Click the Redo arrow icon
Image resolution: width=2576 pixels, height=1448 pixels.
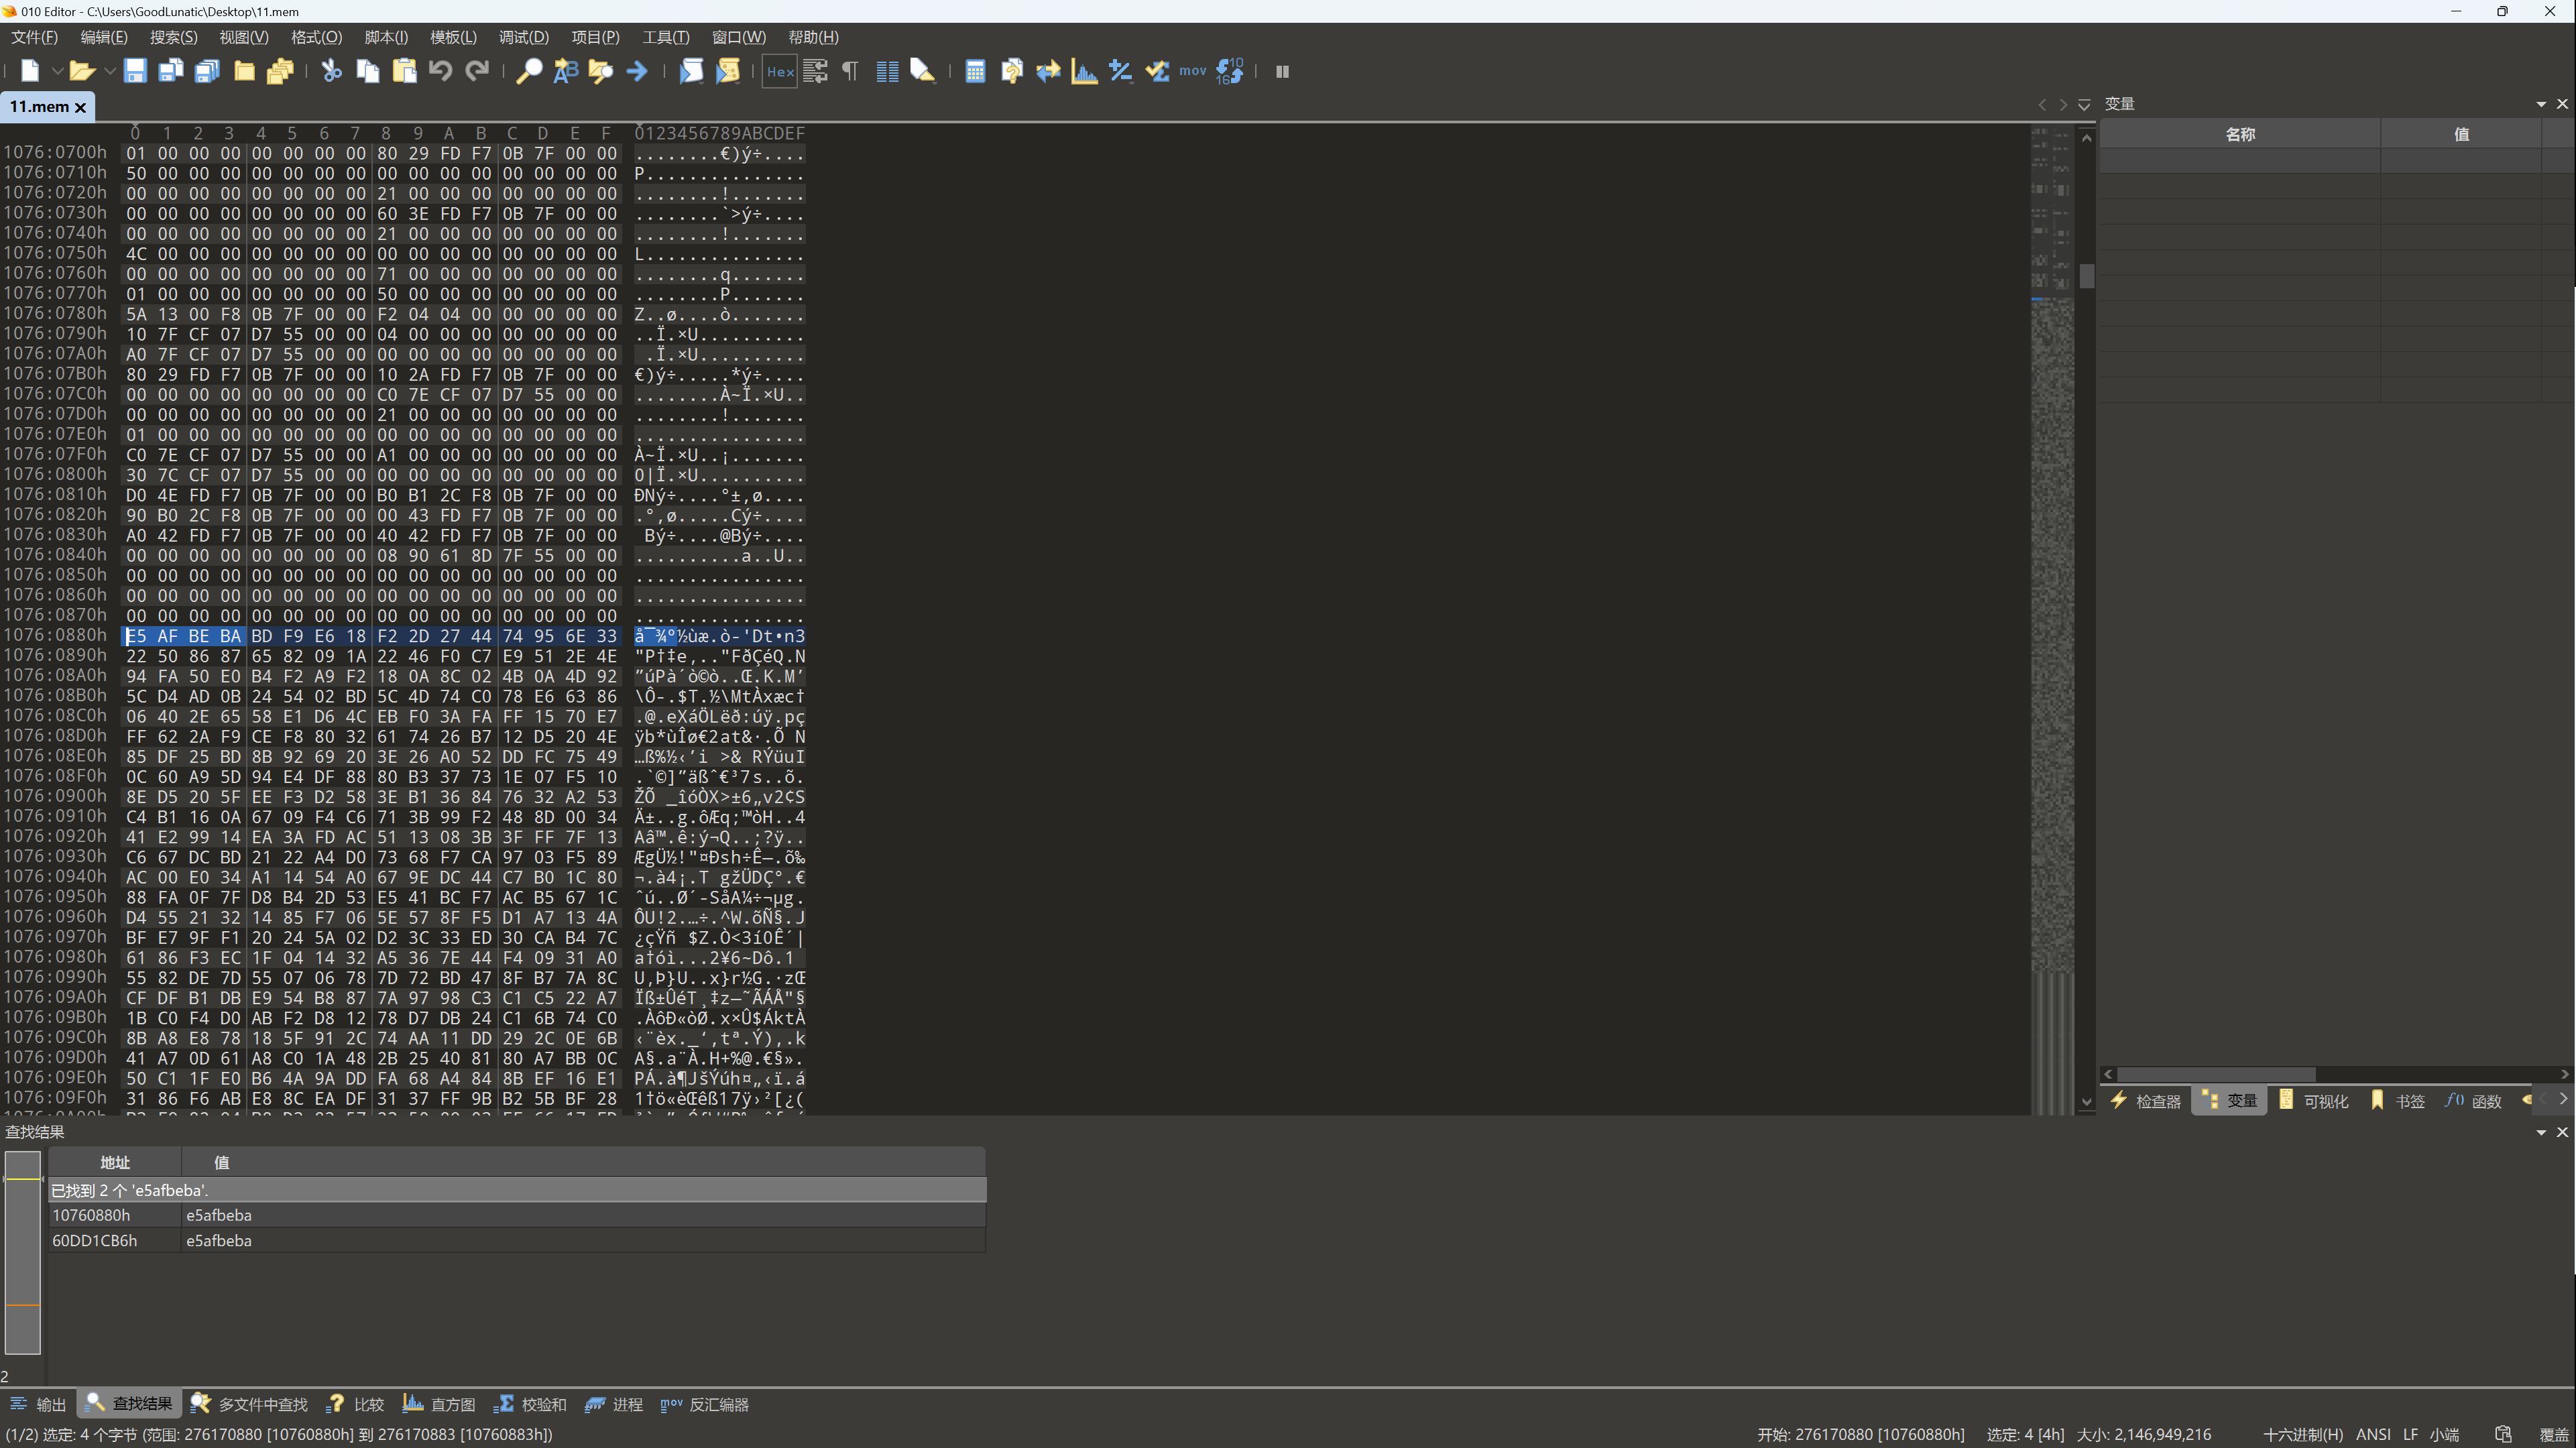tap(477, 71)
